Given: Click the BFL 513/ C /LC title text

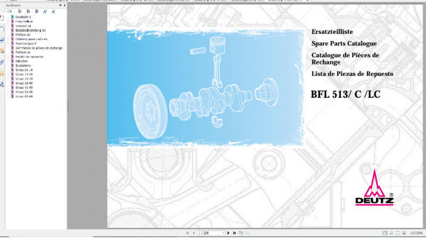Looking at the screenshot, I should point(345,94).
